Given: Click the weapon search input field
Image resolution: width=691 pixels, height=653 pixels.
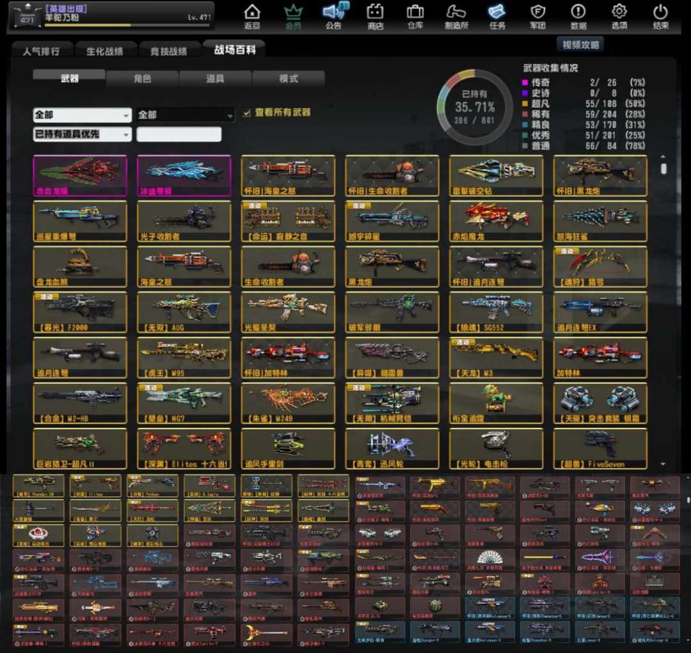Looking at the screenshot, I should 179,134.
